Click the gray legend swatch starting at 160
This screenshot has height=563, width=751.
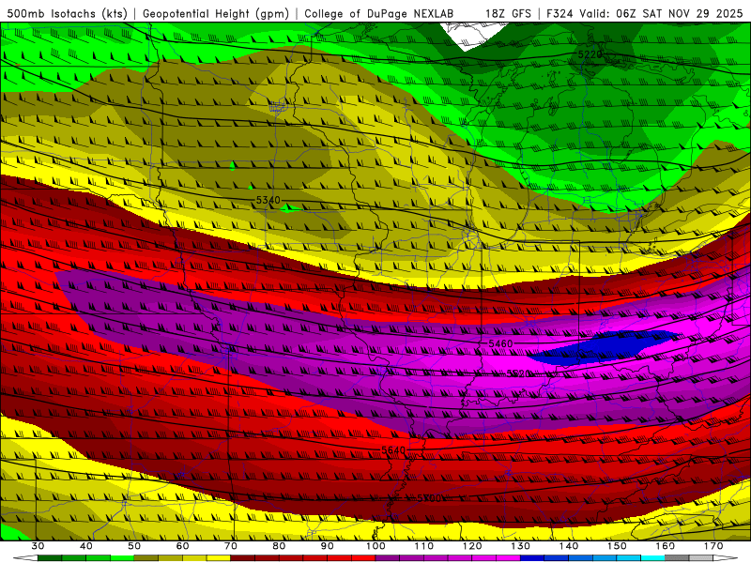(x=677, y=558)
